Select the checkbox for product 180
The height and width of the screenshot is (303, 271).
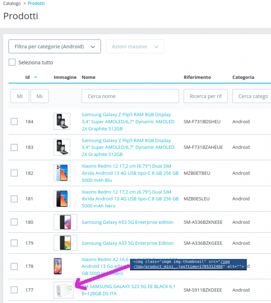14,222
